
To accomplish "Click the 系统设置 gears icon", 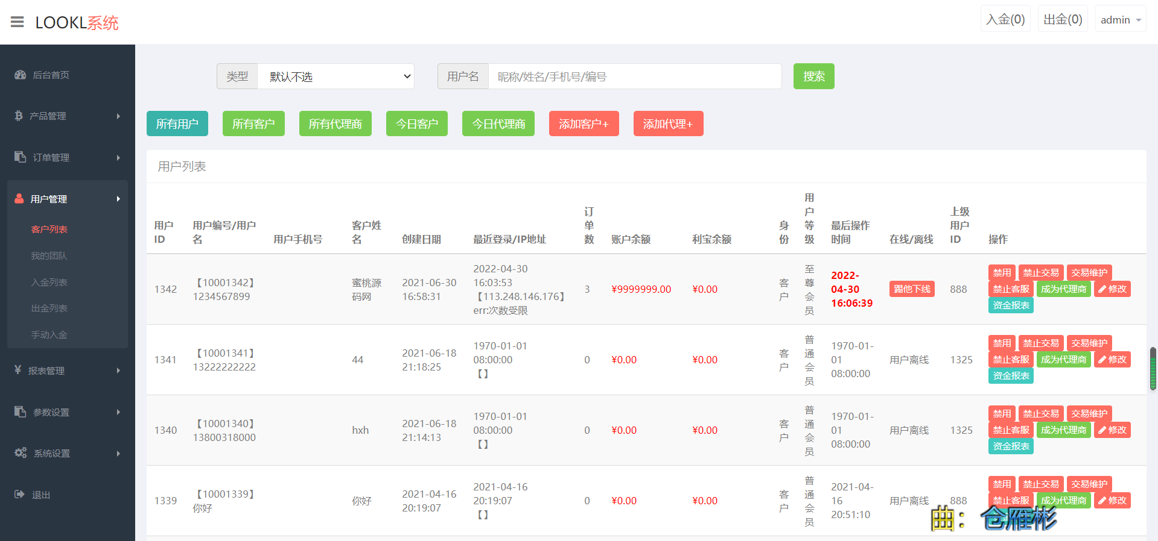I will click(x=21, y=453).
